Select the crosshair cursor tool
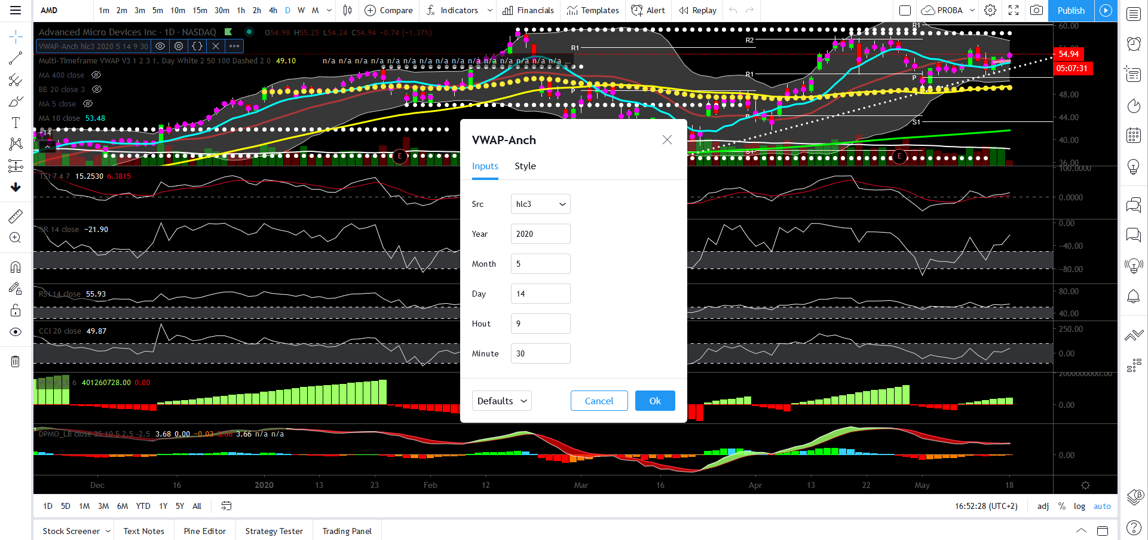 click(x=16, y=37)
